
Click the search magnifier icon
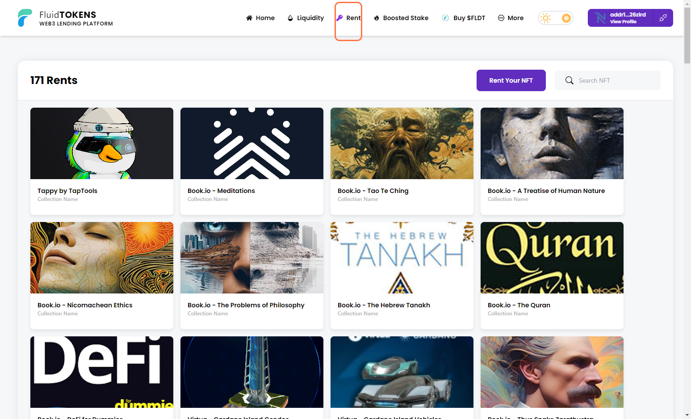[x=569, y=80]
